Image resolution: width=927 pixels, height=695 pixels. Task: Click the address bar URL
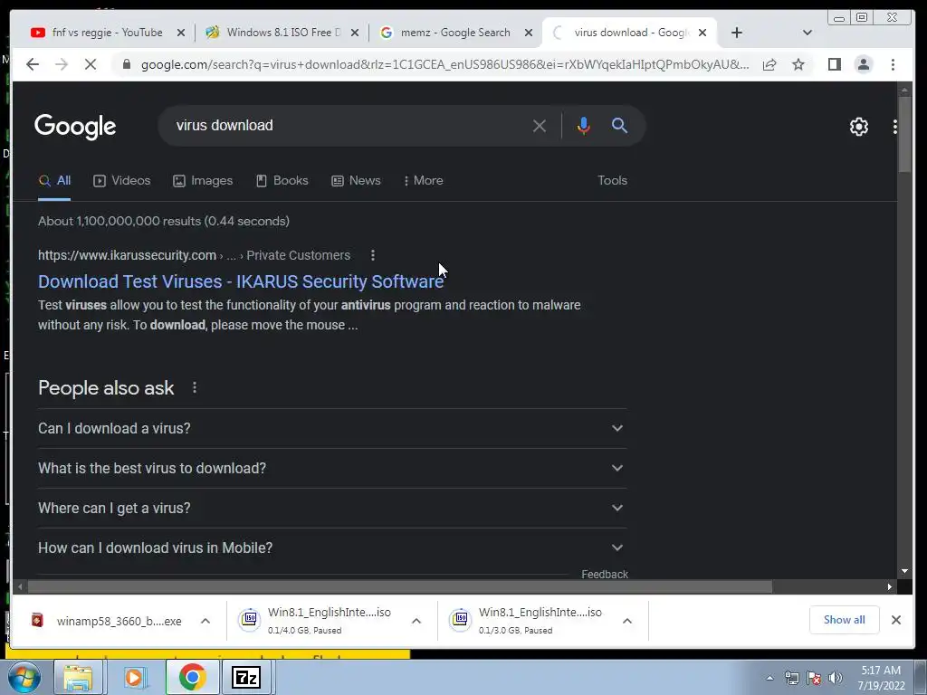coord(444,64)
